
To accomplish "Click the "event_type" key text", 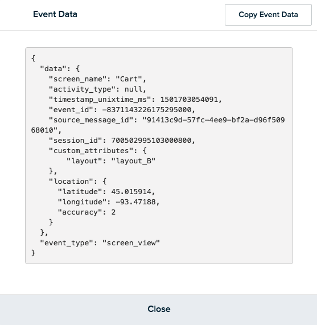I will [67, 243].
